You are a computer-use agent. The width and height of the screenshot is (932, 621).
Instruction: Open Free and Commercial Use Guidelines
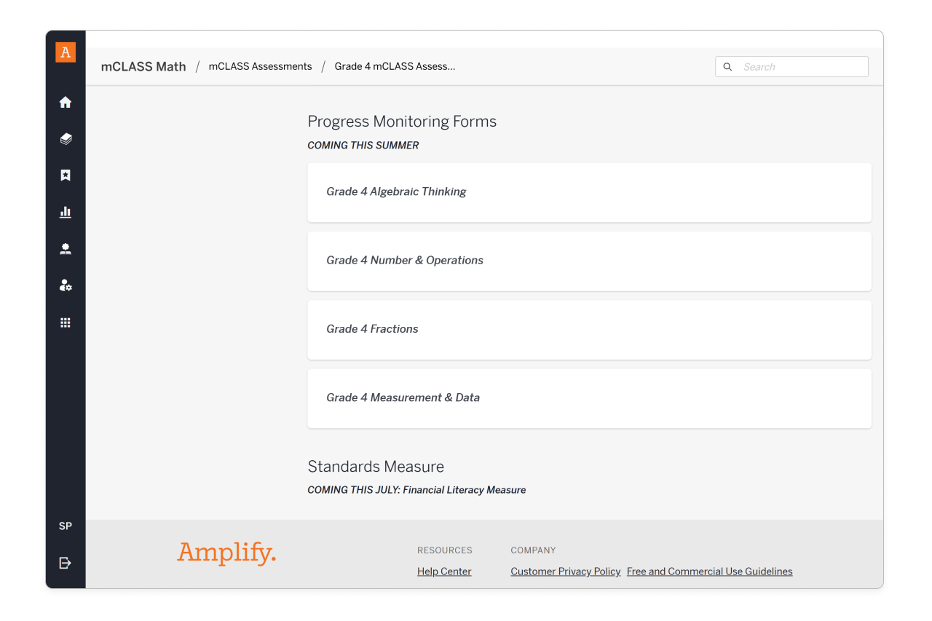coord(709,571)
